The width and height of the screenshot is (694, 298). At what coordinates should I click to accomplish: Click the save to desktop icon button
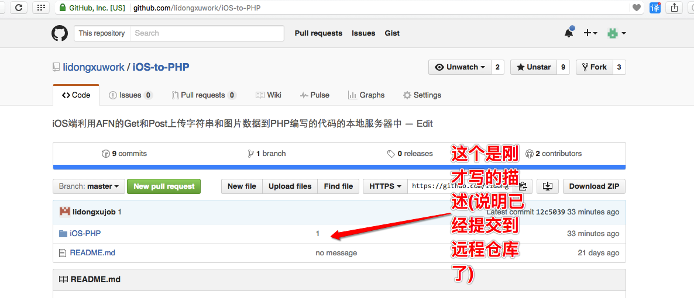pos(548,186)
